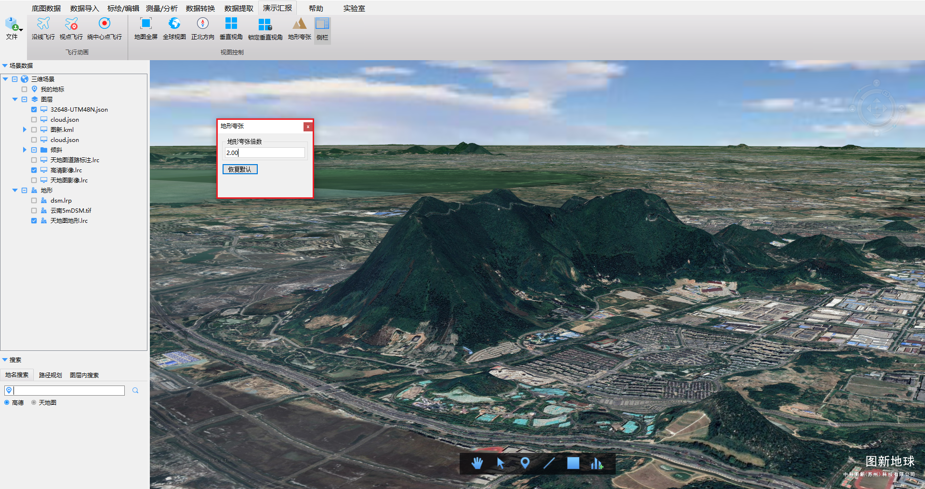
Task: Enable dsm.lrp terrain checkbox
Action: coord(34,200)
